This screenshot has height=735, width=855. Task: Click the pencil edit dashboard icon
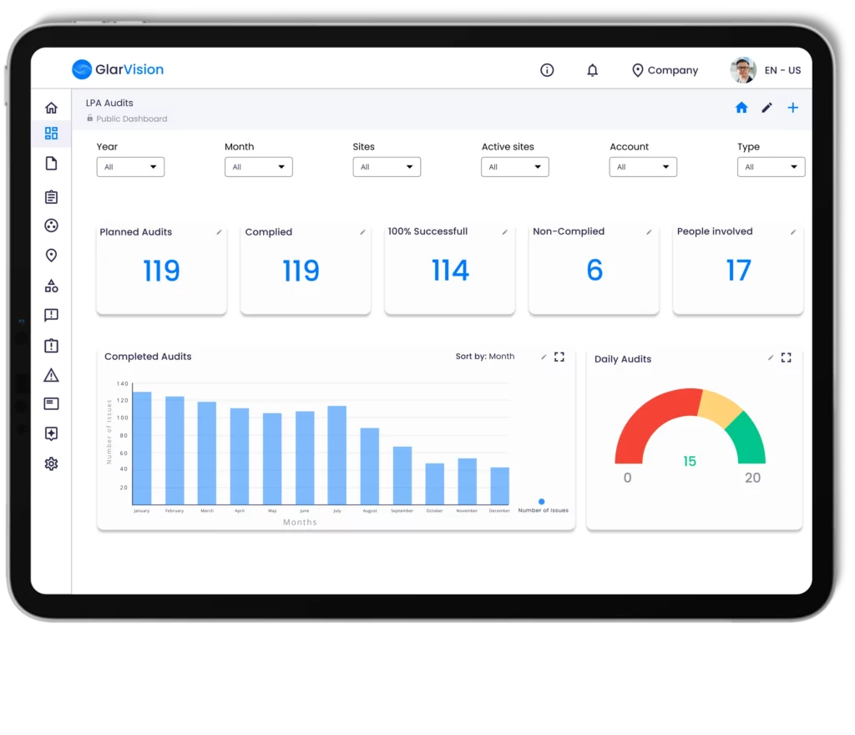[x=766, y=108]
